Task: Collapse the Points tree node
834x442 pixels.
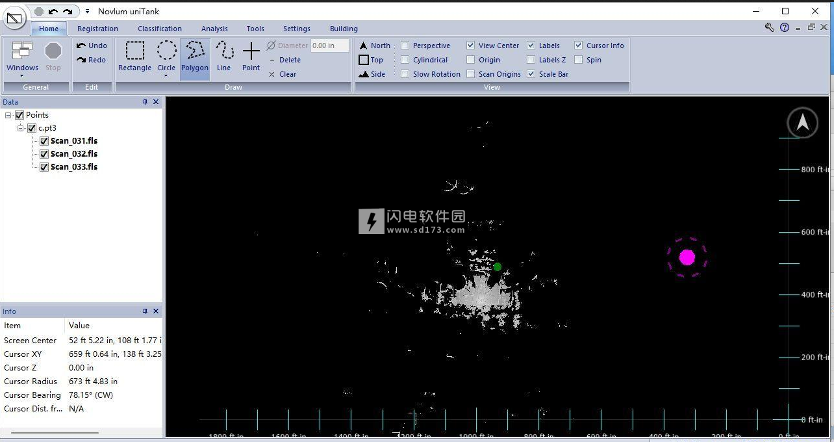Action: (8, 115)
